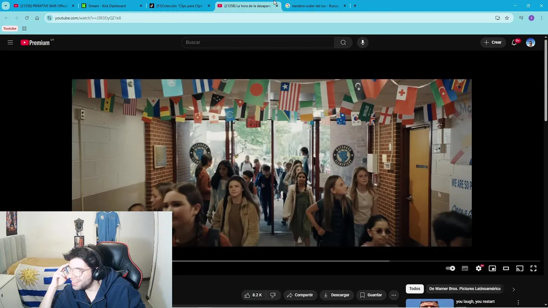This screenshot has height=308, width=548.
Task: Open browser media control icon
Action: 521,18
